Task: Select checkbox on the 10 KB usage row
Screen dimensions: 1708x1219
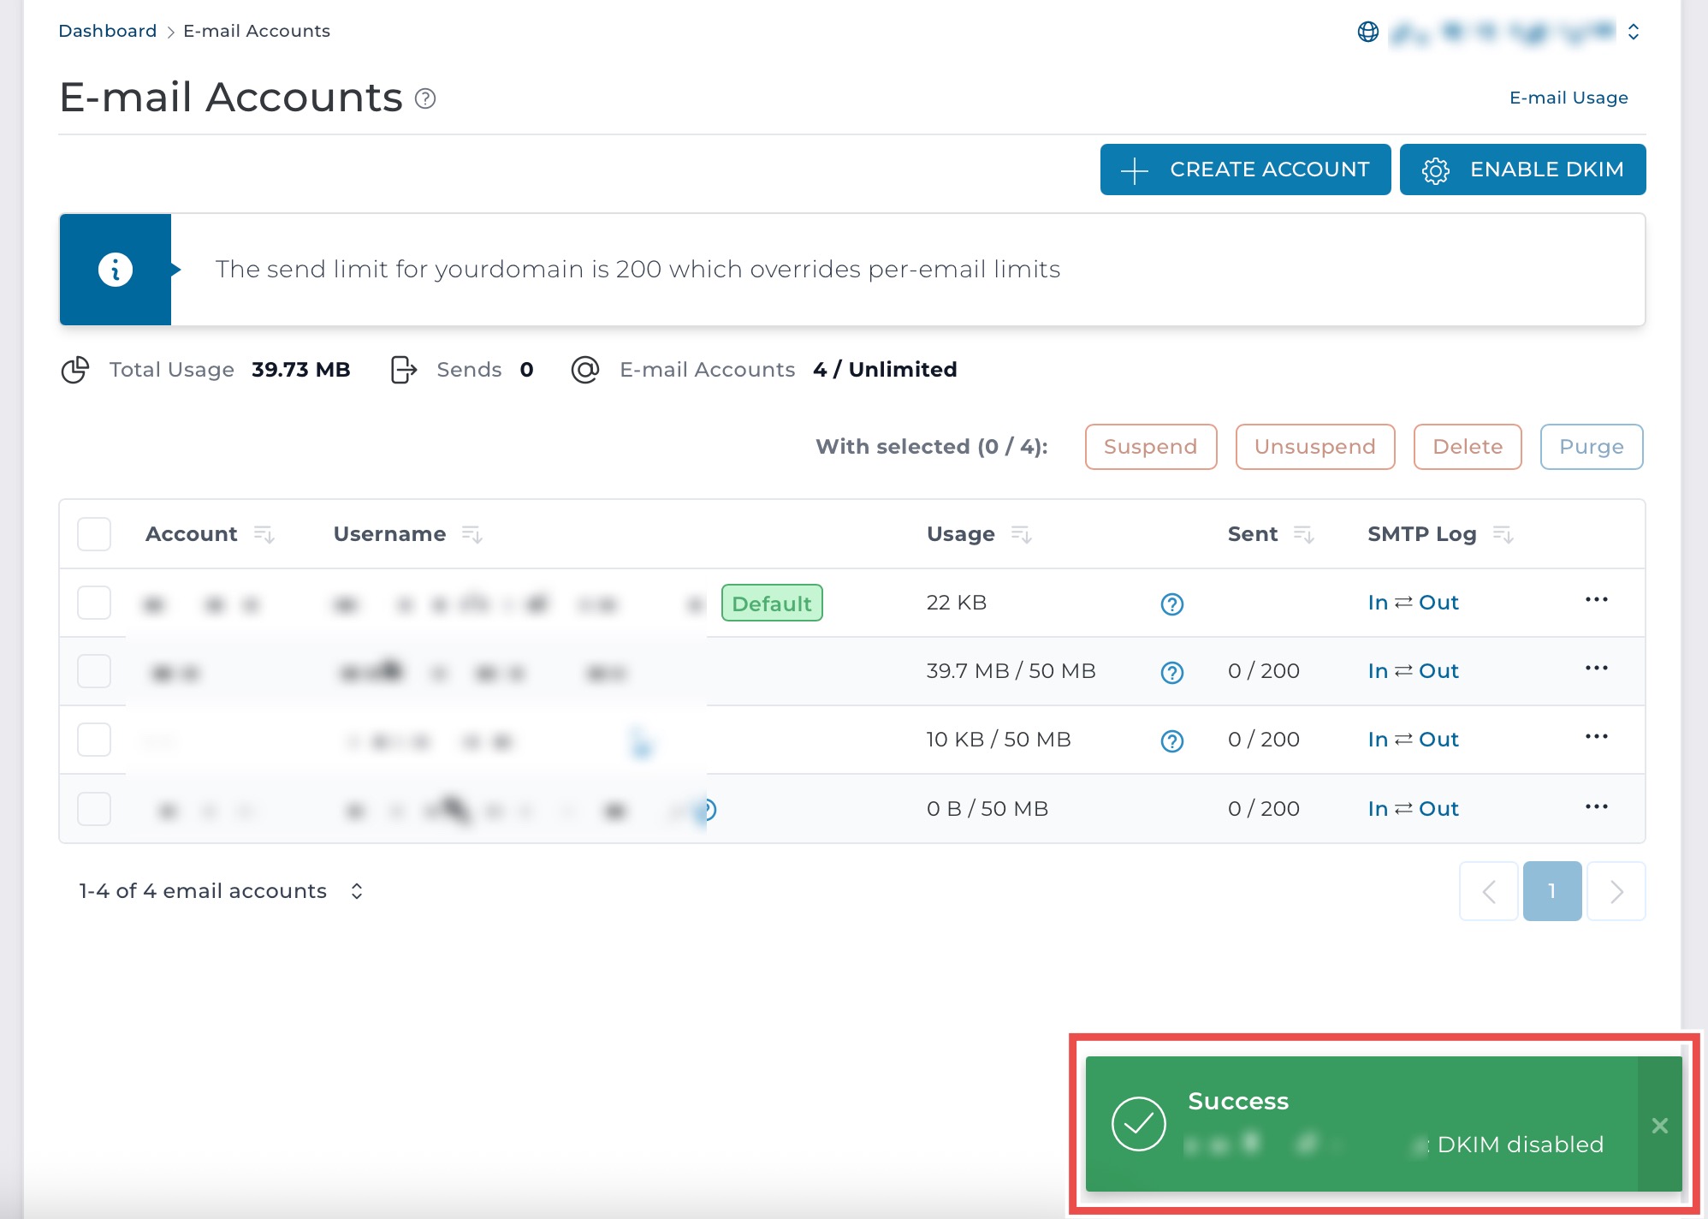Action: [x=94, y=740]
